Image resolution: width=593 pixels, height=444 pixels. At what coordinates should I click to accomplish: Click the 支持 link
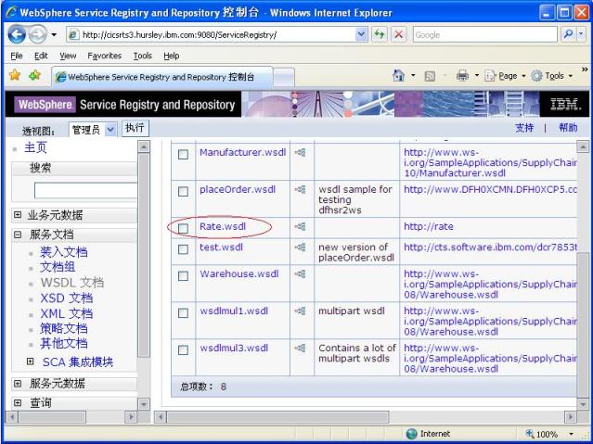point(524,128)
